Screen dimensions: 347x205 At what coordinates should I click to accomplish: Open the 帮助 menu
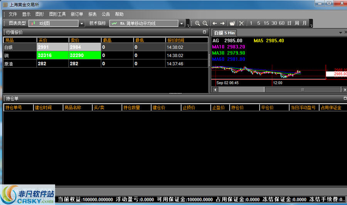tap(119, 14)
